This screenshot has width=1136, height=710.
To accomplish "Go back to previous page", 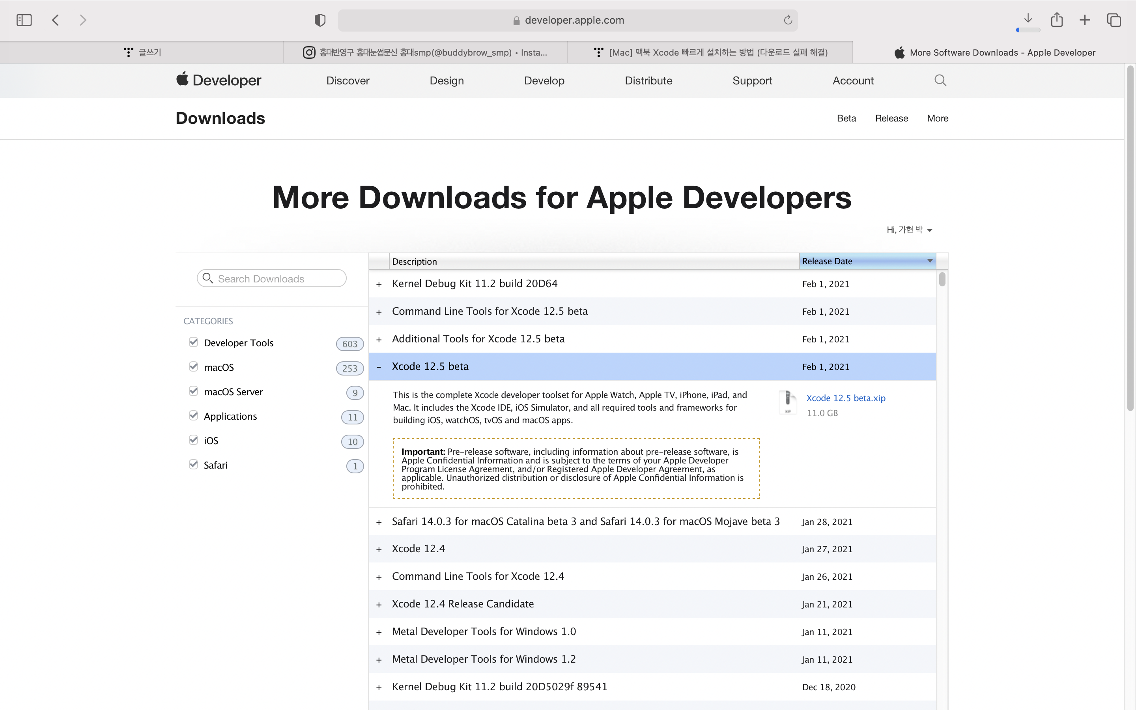I will click(55, 20).
